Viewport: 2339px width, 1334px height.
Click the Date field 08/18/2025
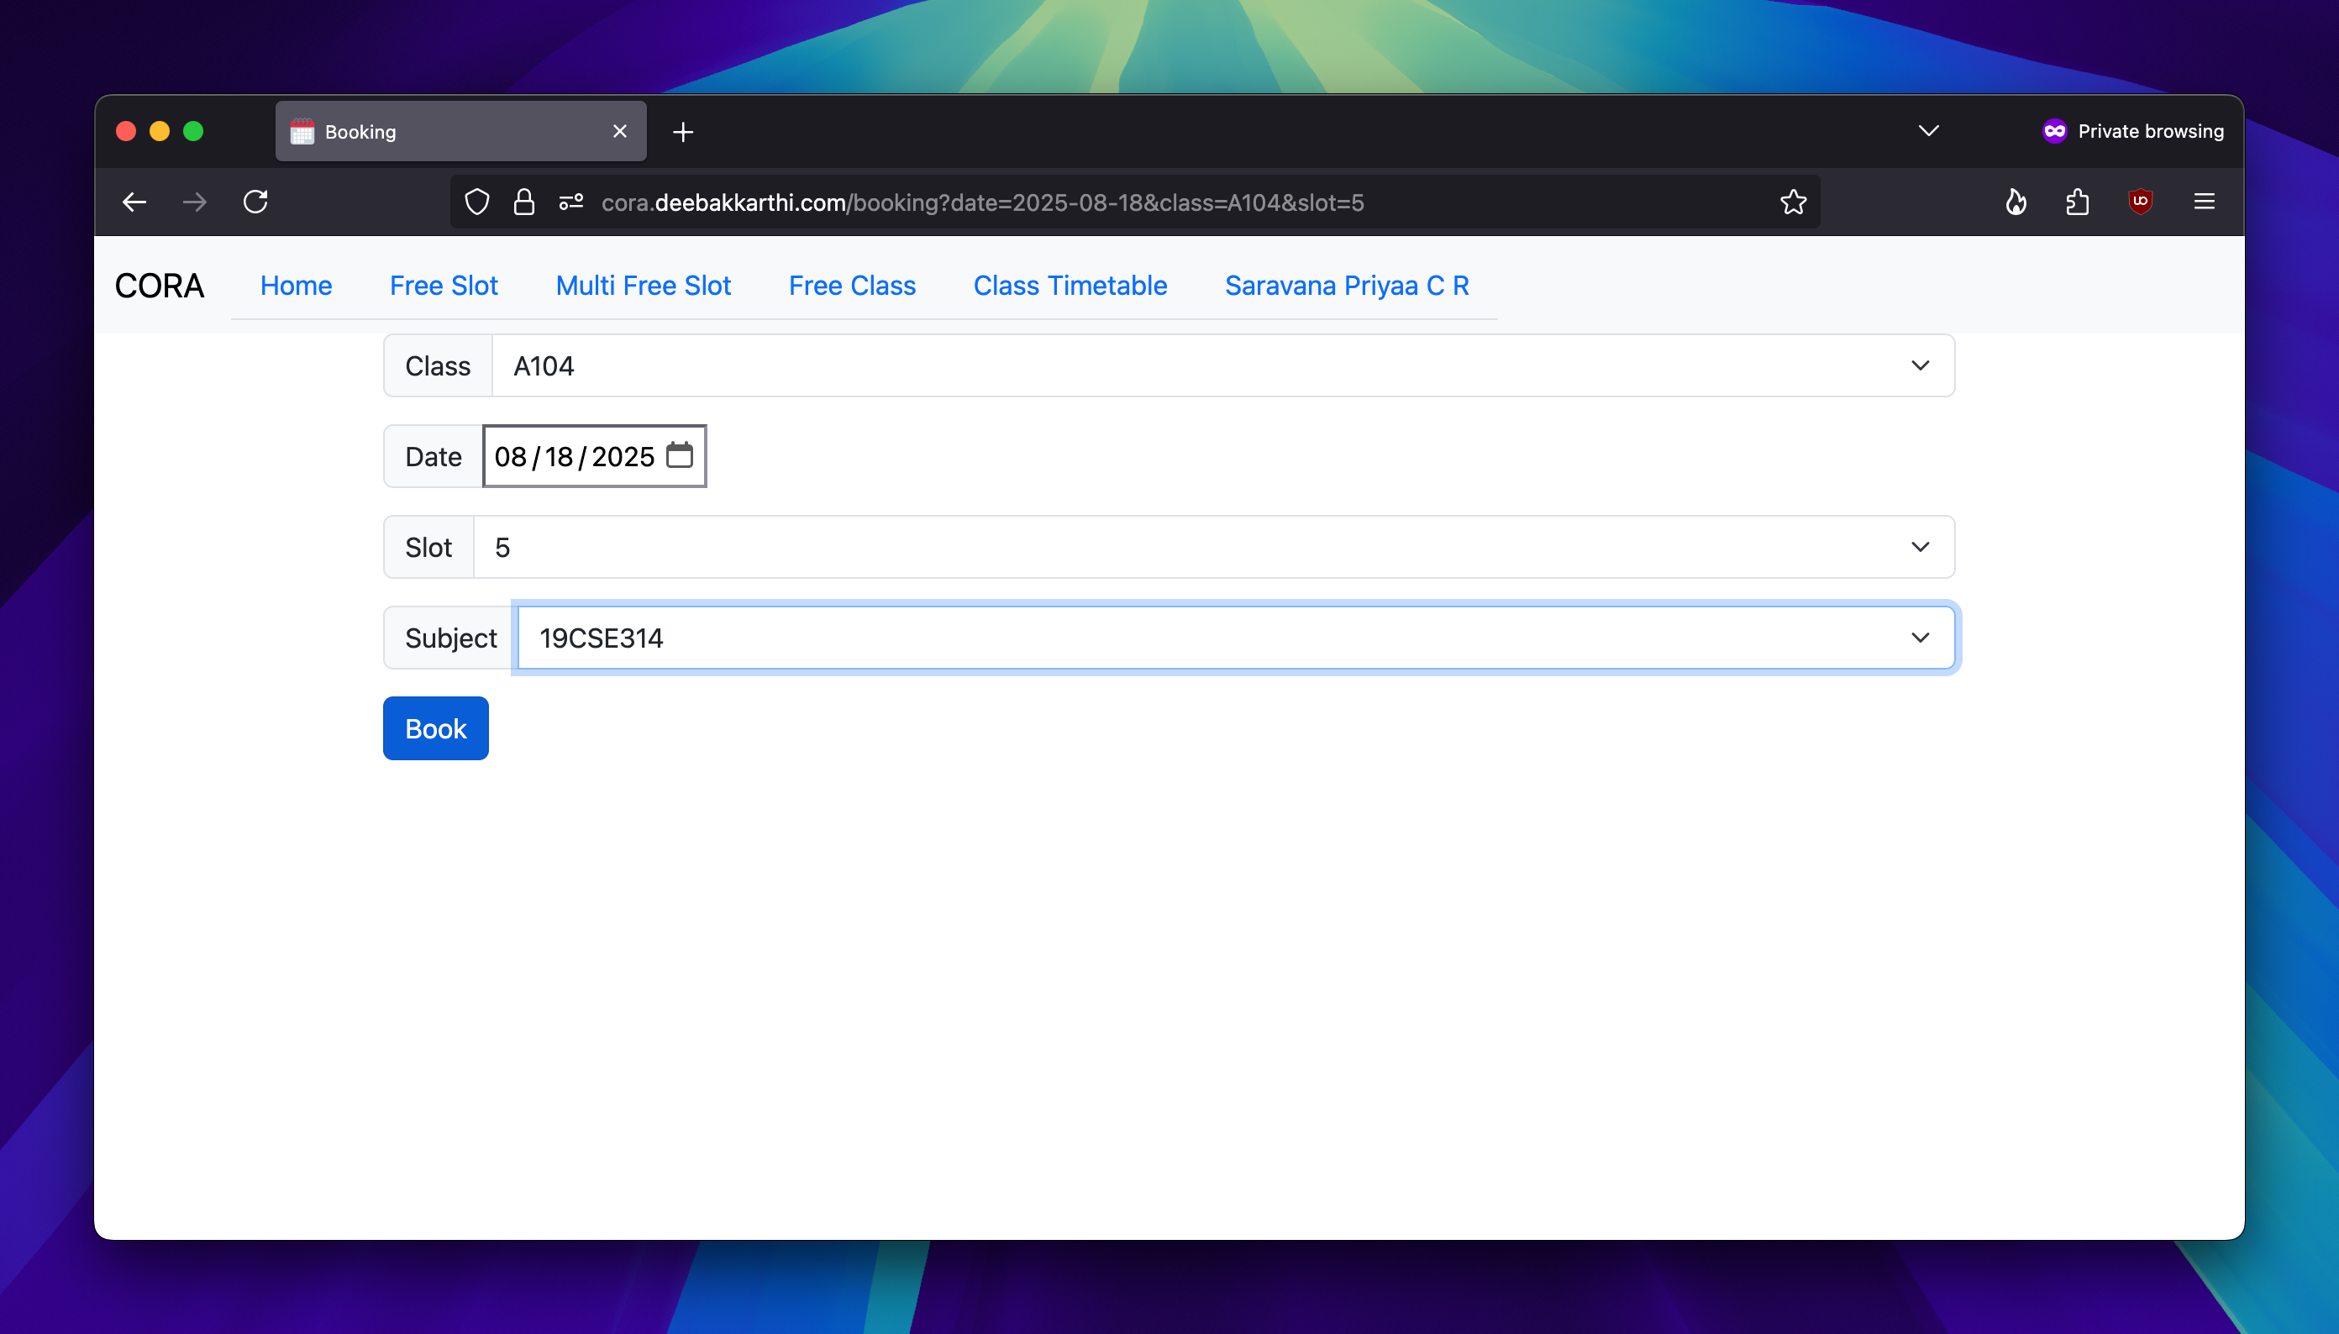[595, 456]
